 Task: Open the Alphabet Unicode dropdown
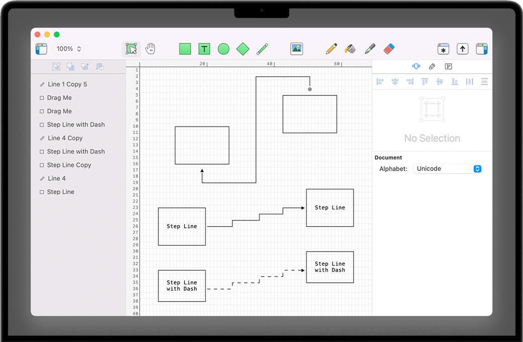[x=447, y=169]
